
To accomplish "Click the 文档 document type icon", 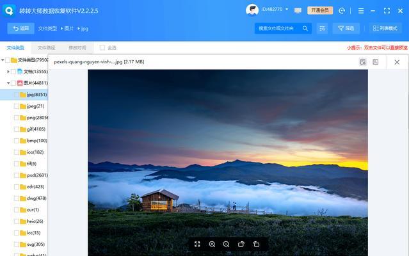I will pyautogui.click(x=20, y=72).
